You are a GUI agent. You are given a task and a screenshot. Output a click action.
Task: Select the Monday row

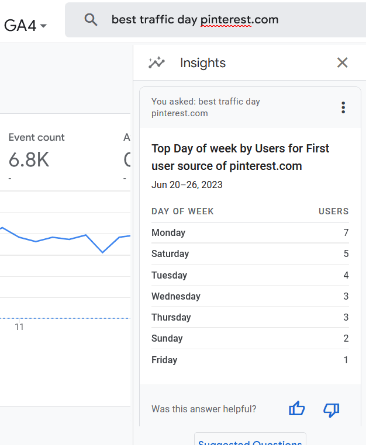[x=250, y=232]
